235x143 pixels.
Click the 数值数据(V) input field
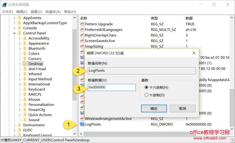point(112,87)
